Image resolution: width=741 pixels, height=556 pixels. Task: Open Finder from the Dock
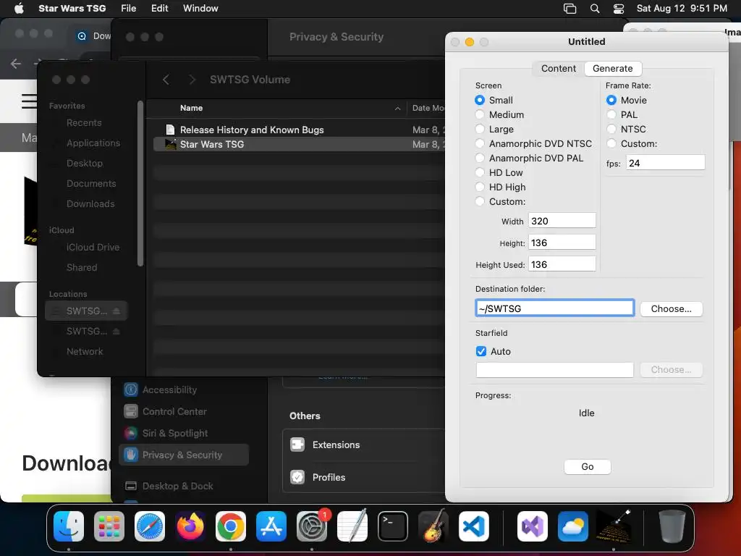[x=69, y=526]
